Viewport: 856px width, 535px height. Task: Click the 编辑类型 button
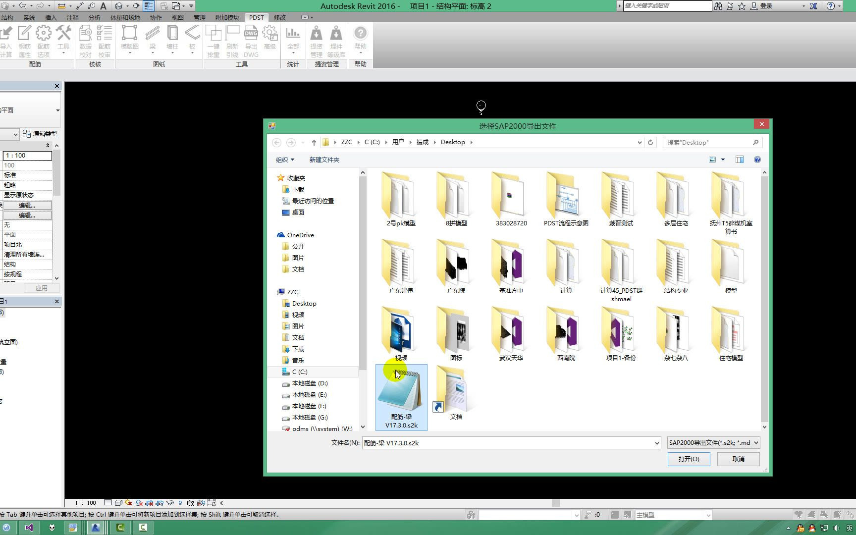pyautogui.click(x=40, y=134)
